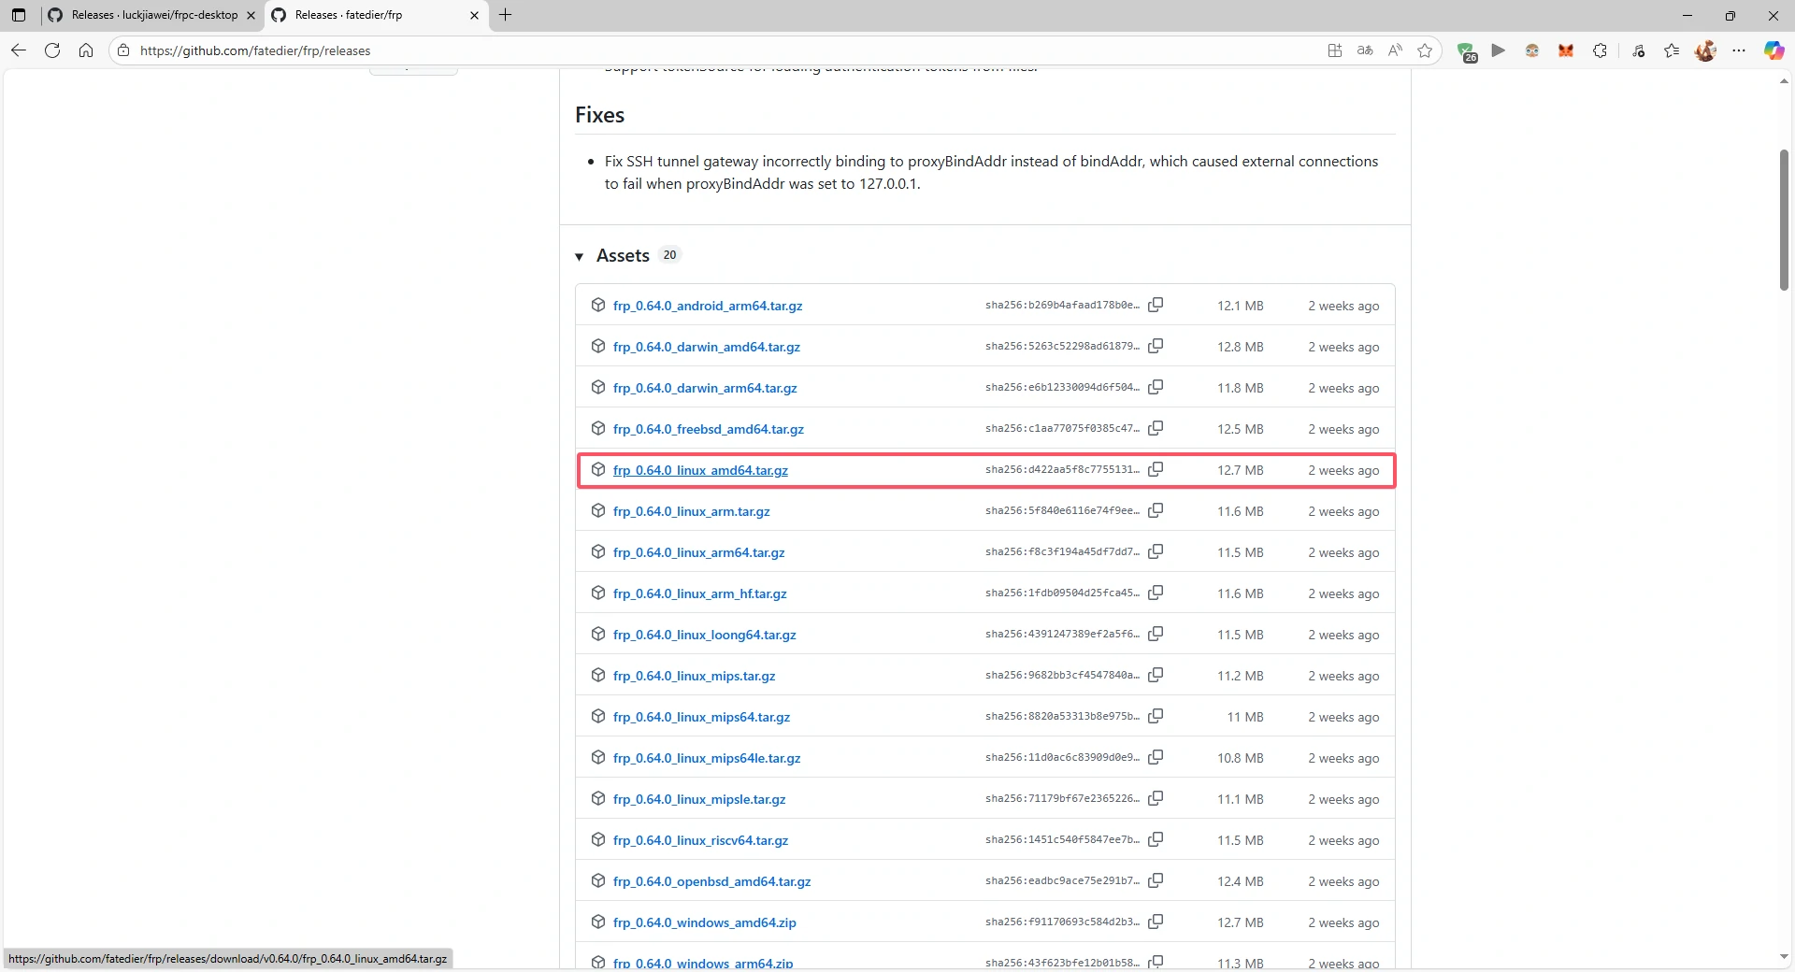The height and width of the screenshot is (972, 1795).
Task: Copy sha256 of frp_0.64.0_linux_arm_hf.tar.gz
Action: (1156, 593)
